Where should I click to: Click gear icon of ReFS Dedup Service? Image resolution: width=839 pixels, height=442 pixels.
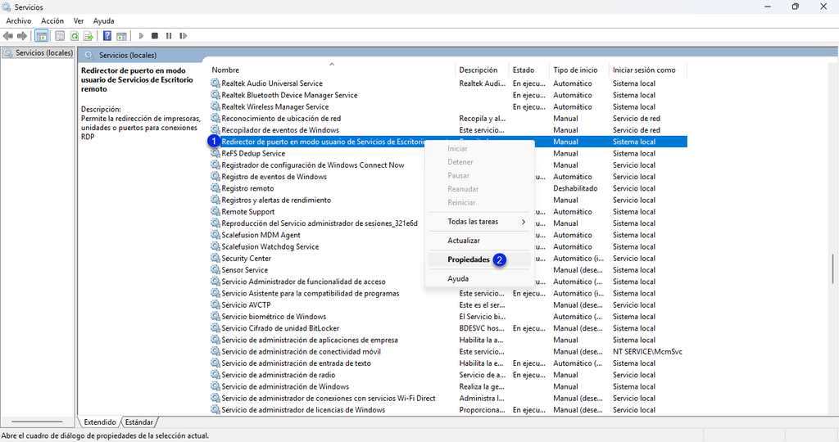(215, 153)
